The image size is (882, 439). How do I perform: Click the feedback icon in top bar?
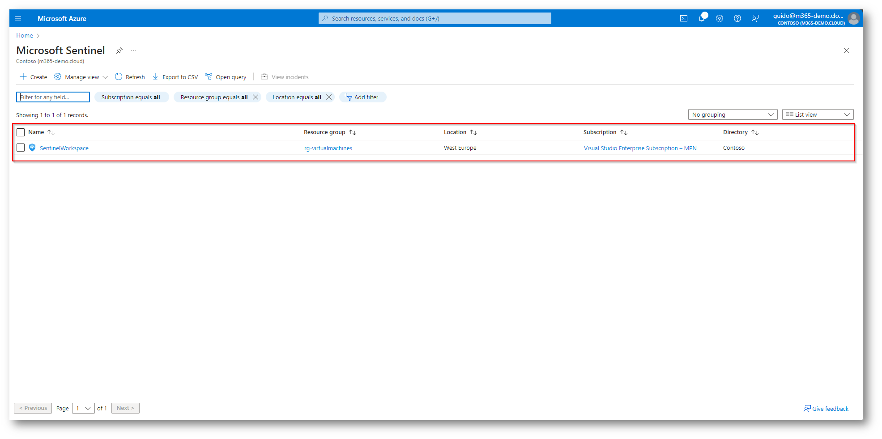pyautogui.click(x=755, y=18)
